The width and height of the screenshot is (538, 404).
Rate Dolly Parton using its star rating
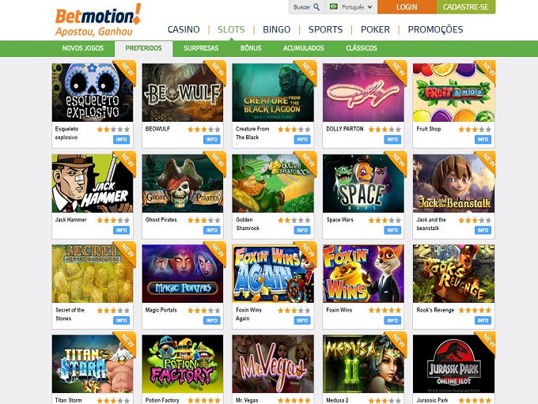(x=385, y=130)
